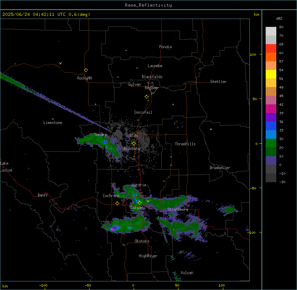
Task: Select the yellow 54-51 dBZ legend swatch
Action: [271, 74]
